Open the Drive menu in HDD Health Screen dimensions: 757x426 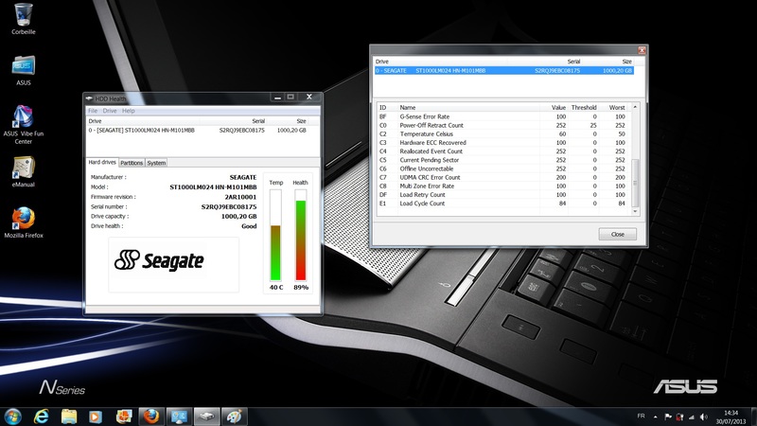(110, 111)
